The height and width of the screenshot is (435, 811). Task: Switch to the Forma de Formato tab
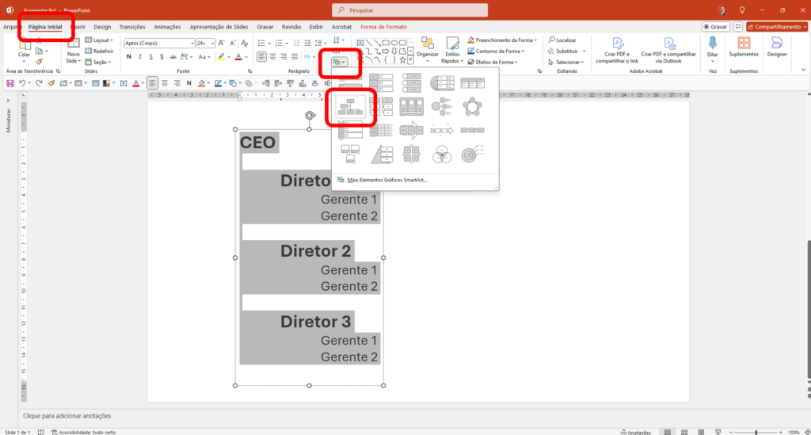click(x=383, y=27)
